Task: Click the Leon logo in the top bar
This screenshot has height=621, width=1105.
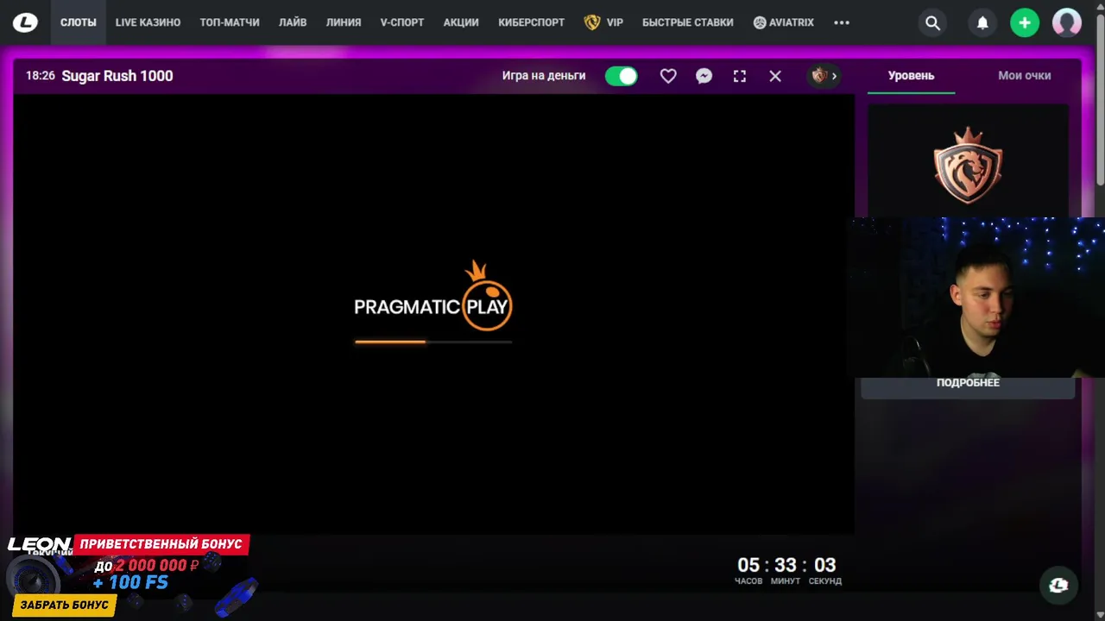Action: 25,22
